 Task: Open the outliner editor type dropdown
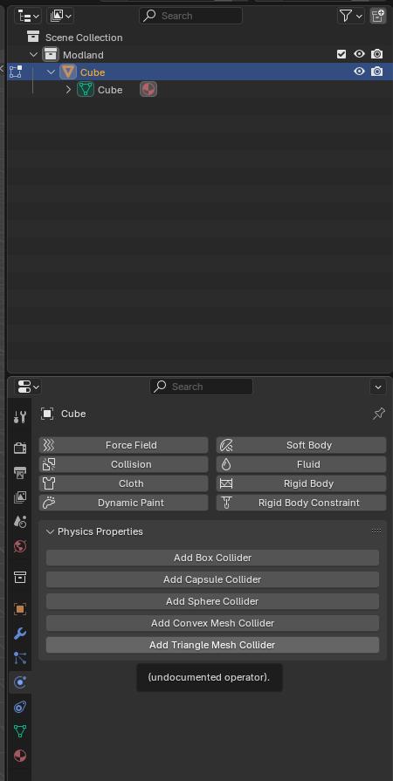click(x=27, y=16)
